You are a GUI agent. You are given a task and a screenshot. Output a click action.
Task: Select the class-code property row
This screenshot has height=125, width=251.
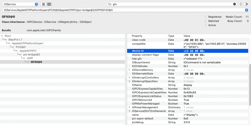point(187,40)
